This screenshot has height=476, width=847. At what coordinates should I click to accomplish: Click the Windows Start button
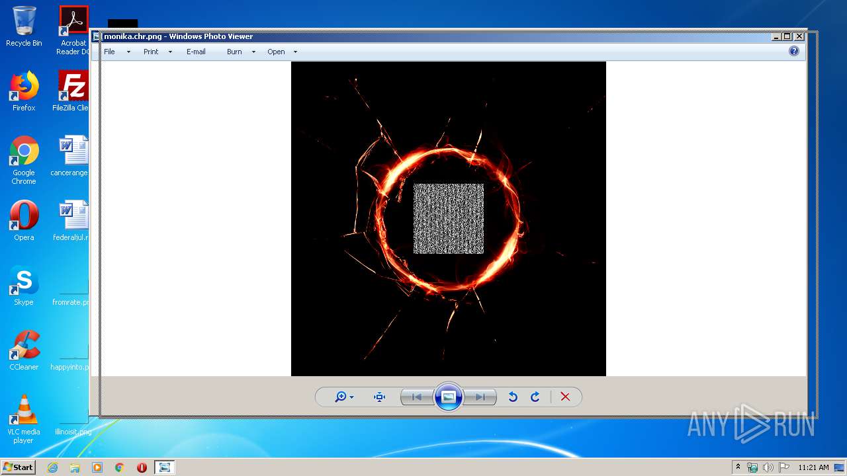point(18,467)
